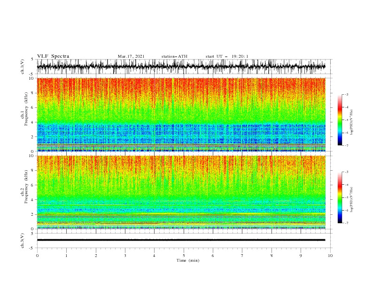Image resolution: width=372 pixels, height=287 pixels.
Task: Click time axis tick label "4"
Action: pyautogui.click(x=155, y=256)
